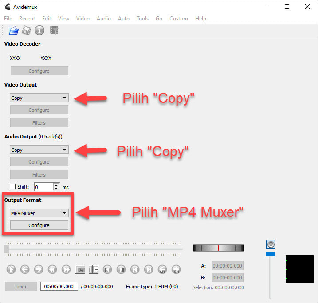Seek to the previous black frame
The width and height of the screenshot is (318, 303).
coord(107,269)
